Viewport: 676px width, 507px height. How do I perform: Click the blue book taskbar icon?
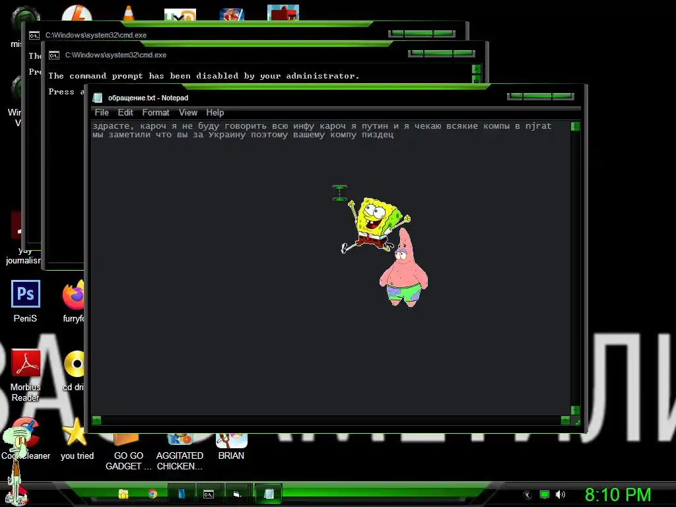coord(181,494)
